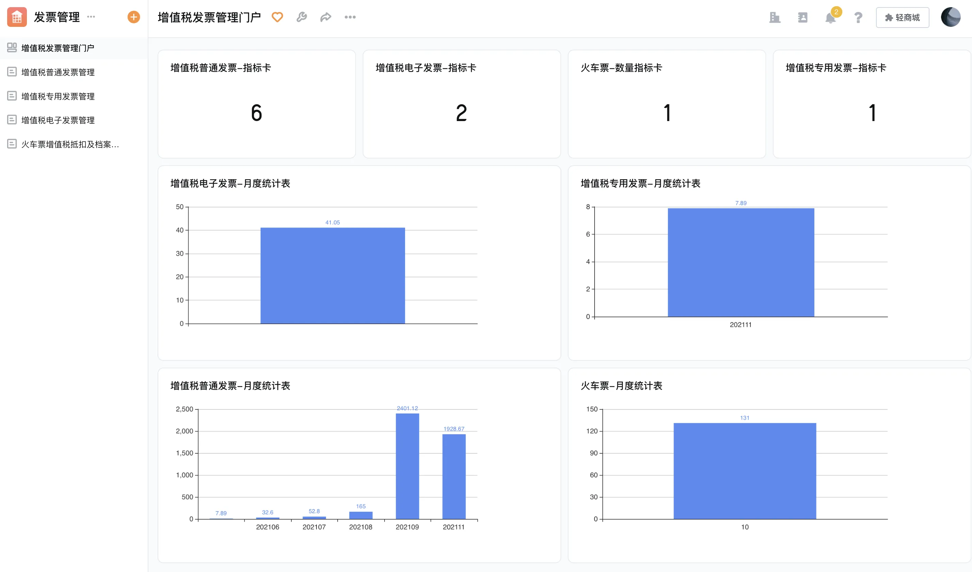The width and height of the screenshot is (972, 572).
Task: Click the 增值税普通发票-指标卡 value 6
Action: [257, 113]
